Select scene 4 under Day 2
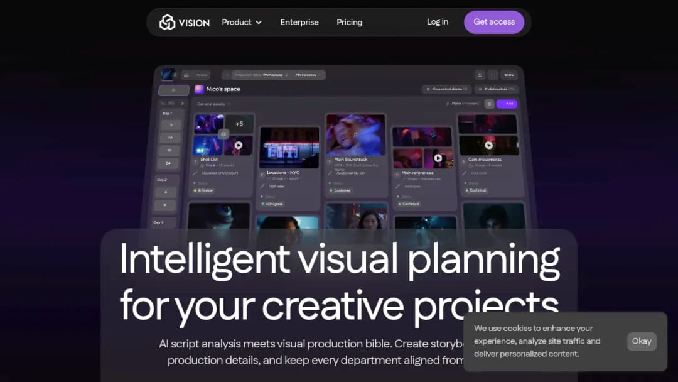Image resolution: width=678 pixels, height=382 pixels. (166, 192)
